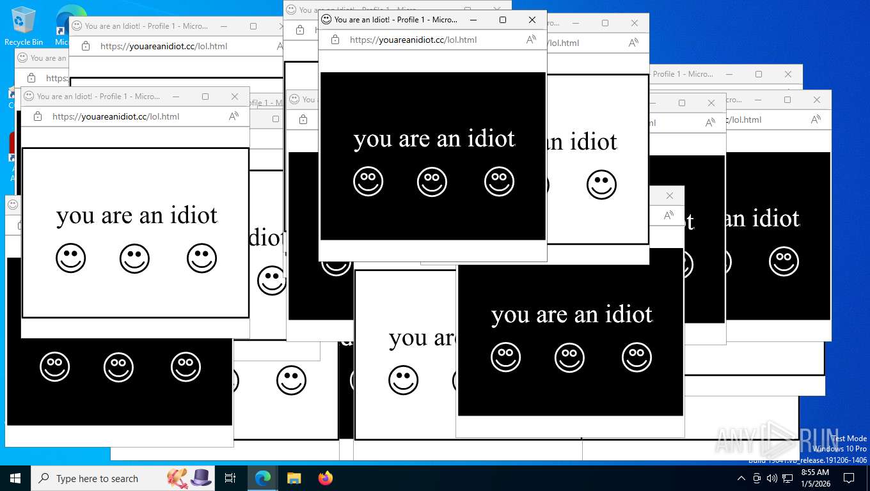870x491 pixels.
Task: Click the 'you are an idiot' text on the white page showing three full smileys
Action: click(x=137, y=215)
